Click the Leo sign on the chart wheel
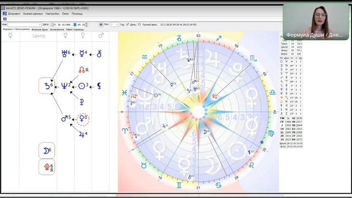352x198 pixels. (x=251, y=166)
